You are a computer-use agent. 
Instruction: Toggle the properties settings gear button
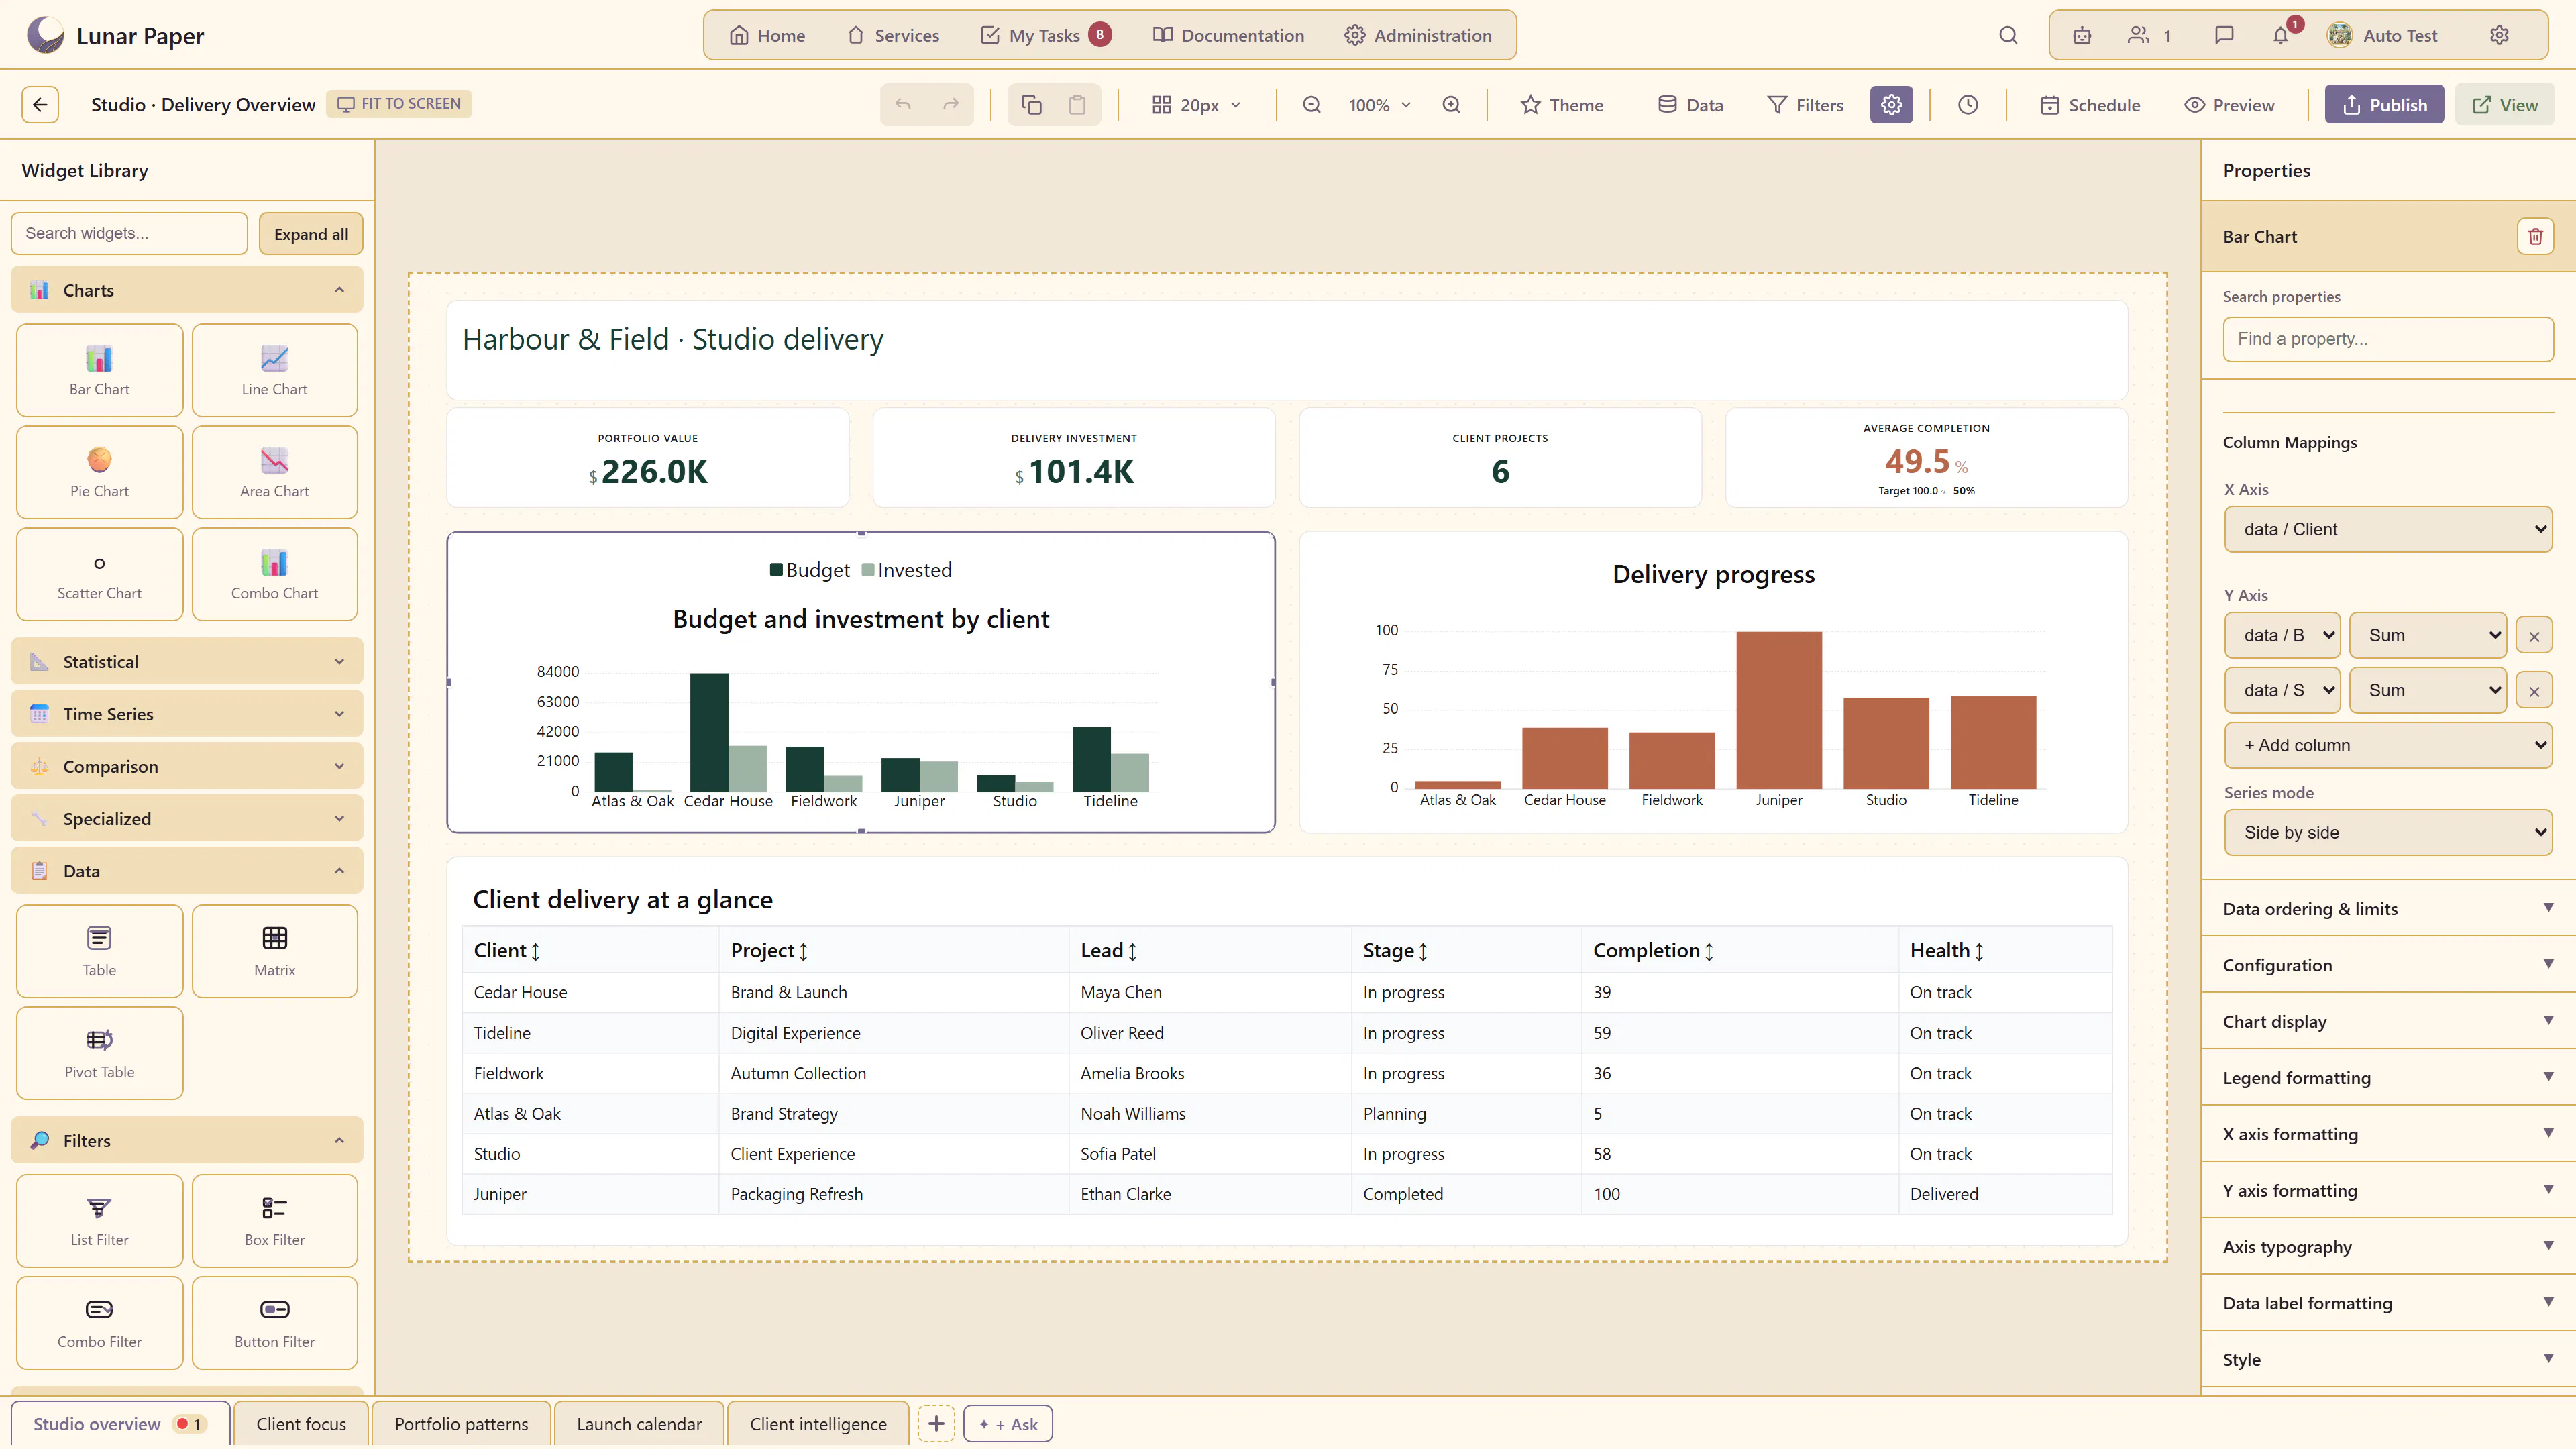(1891, 104)
